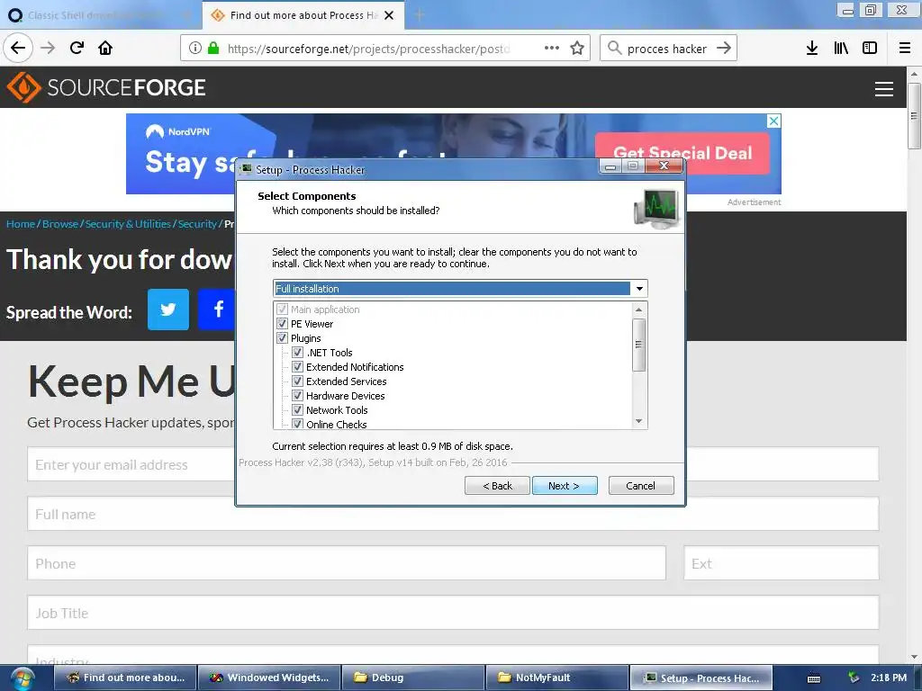The height and width of the screenshot is (691, 922).
Task: Click the Windows Start orb
Action: [x=22, y=678]
